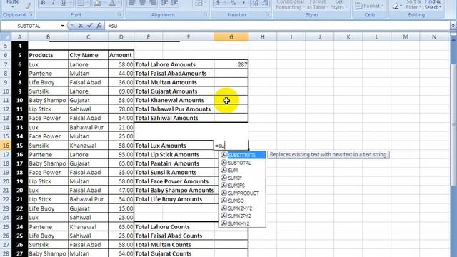The width and height of the screenshot is (457, 257).
Task: Align text right in Alignment group
Action: pos(152,3)
